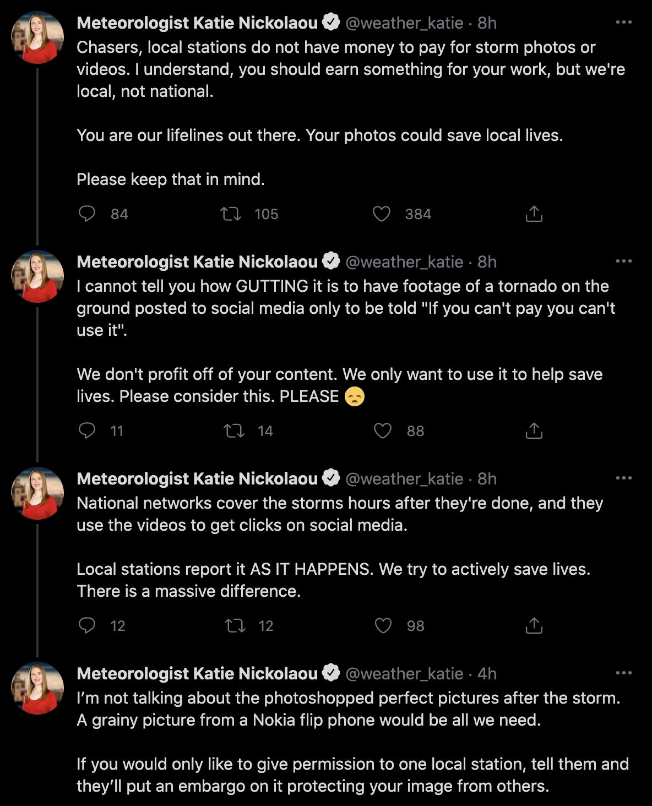
Task: Retweet the AS IT HAPPENS tweet
Action: point(235,625)
